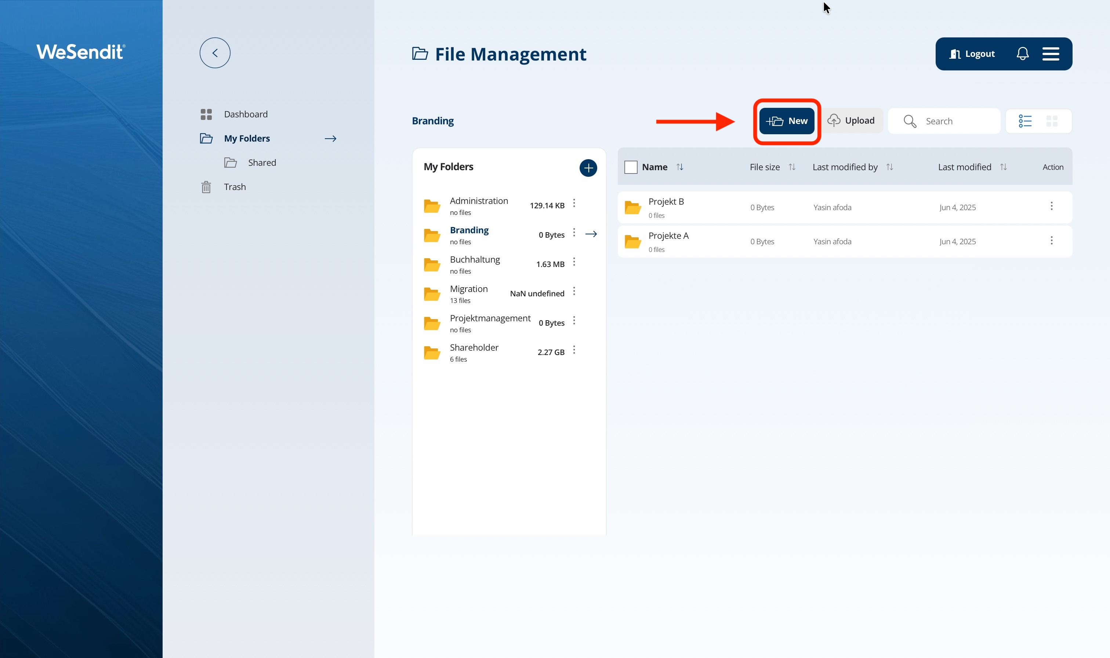Open three-dot menu for Migration folder
This screenshot has width=1110, height=658.
pyautogui.click(x=574, y=291)
